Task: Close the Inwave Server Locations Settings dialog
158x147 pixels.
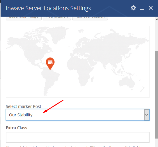Action: pyautogui.click(x=151, y=8)
